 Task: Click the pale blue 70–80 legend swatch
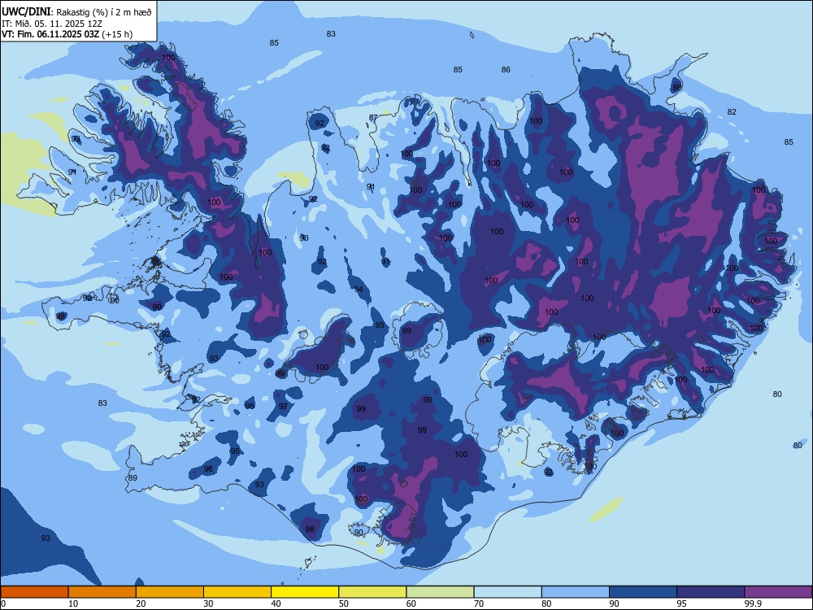click(x=507, y=592)
